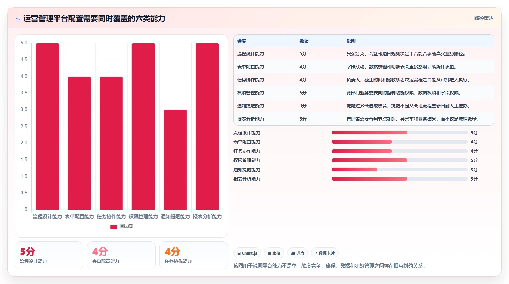Click the 3分 value in table
The width and height of the screenshot is (509, 284).
coord(303,106)
